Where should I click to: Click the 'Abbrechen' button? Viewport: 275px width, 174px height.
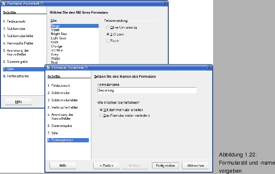tap(196, 165)
